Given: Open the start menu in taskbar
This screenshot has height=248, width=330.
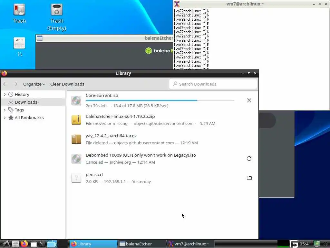Looking at the screenshot, I should 6,244.
